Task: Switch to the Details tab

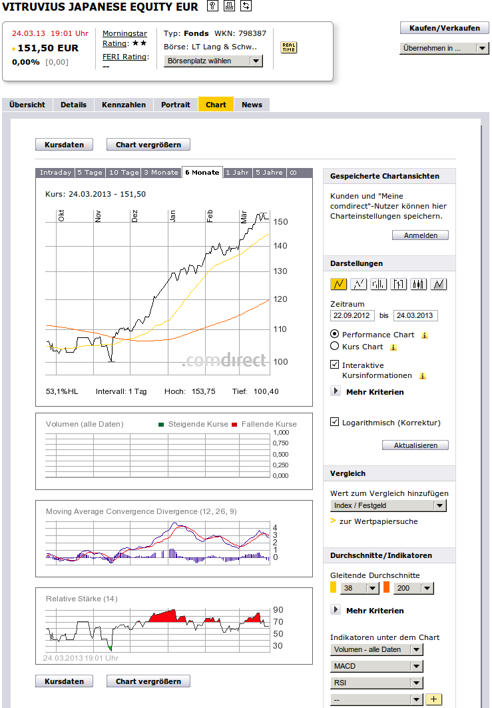Action: coord(73,105)
